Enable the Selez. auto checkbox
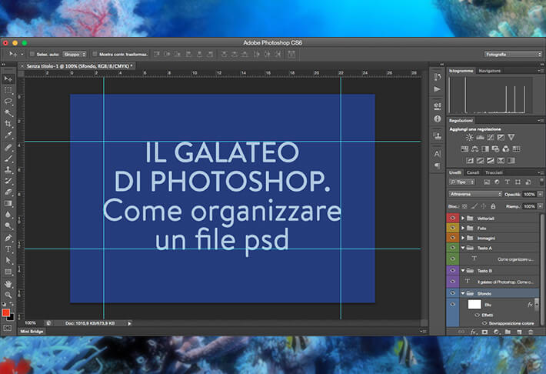Image resolution: width=546 pixels, height=374 pixels. (32, 54)
